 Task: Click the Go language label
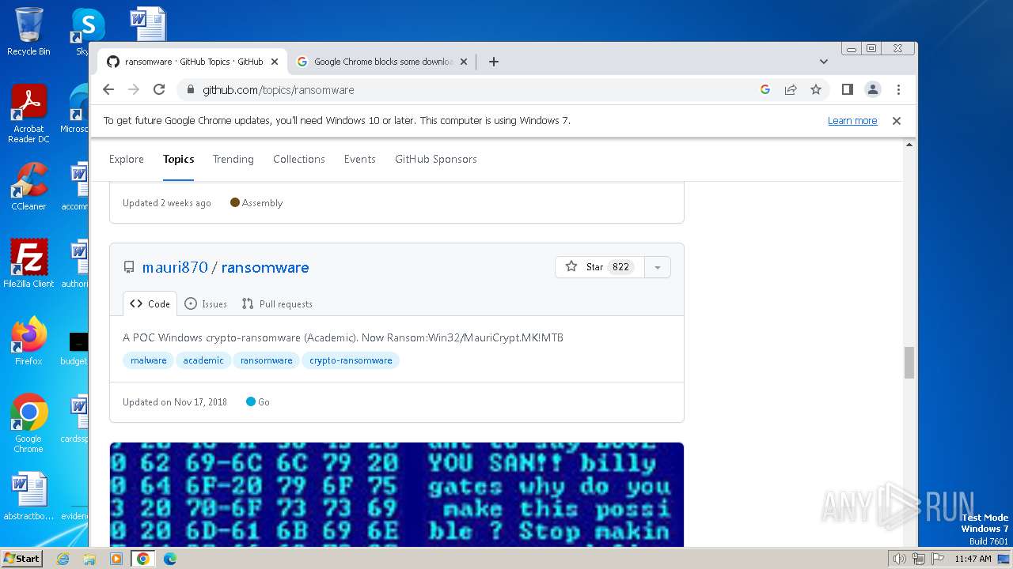(258, 402)
